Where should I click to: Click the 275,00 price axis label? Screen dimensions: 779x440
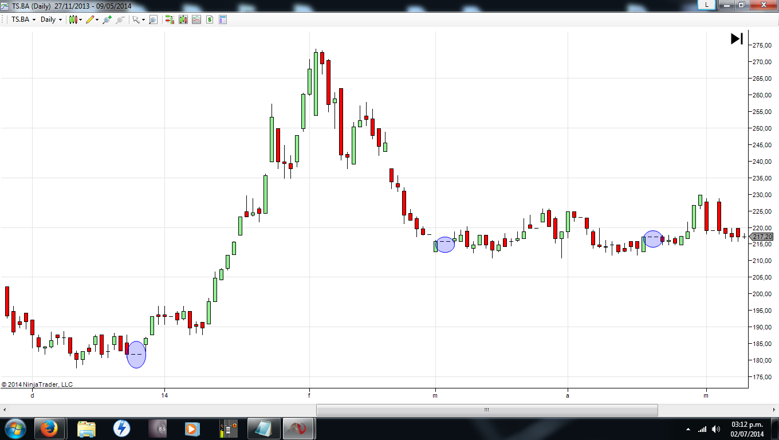coord(762,45)
